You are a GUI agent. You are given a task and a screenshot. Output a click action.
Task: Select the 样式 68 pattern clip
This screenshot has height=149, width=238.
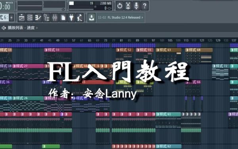tap(199, 50)
